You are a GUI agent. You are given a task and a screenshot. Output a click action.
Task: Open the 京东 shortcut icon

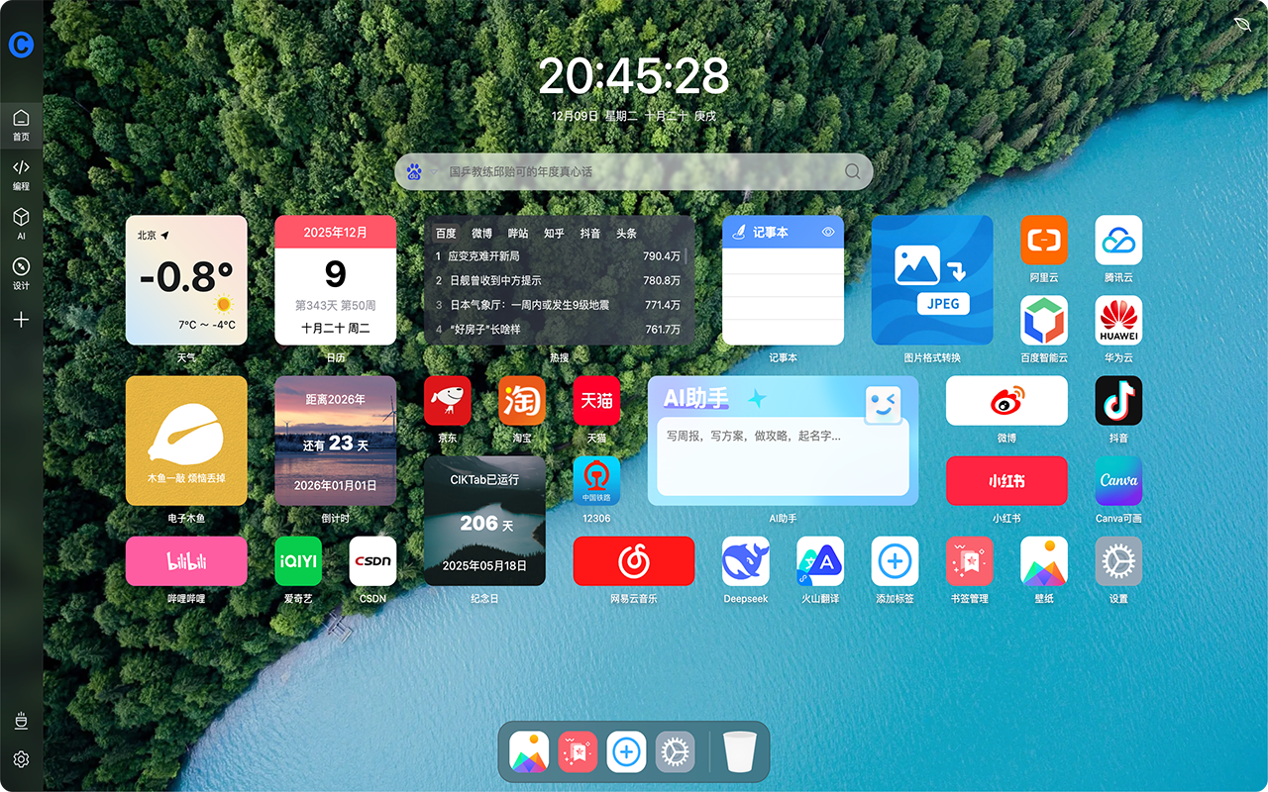(x=447, y=401)
